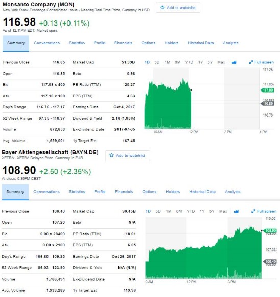
Task: Click Monsanto Add to watchlist button
Action: [178, 8]
